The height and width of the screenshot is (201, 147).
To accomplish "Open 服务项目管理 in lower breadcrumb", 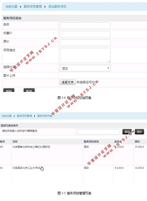I will point(24,116).
